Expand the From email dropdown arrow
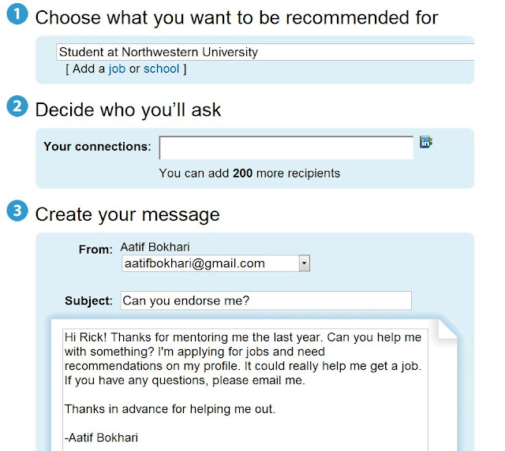Viewport: 505px width, 451px height. click(x=304, y=263)
